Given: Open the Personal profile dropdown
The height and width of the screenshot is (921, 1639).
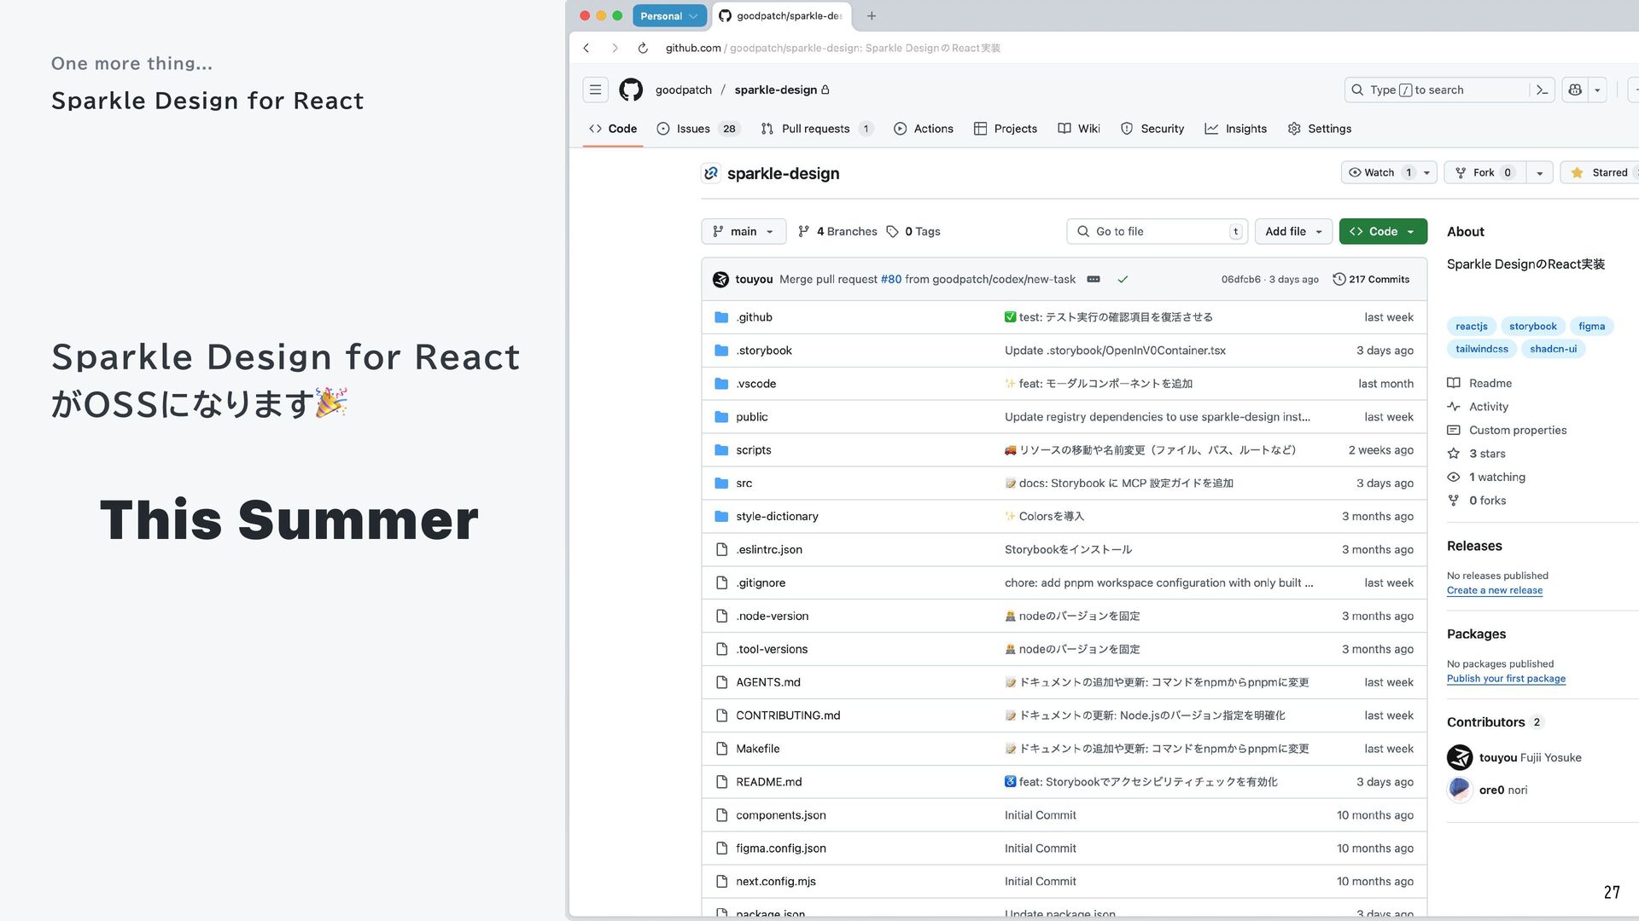Looking at the screenshot, I should [670, 15].
